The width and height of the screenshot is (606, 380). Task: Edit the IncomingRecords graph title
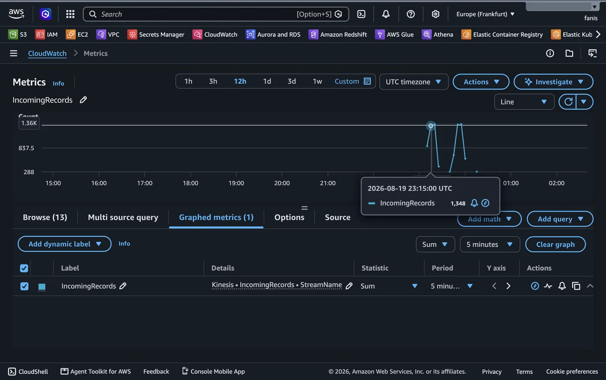tap(84, 100)
